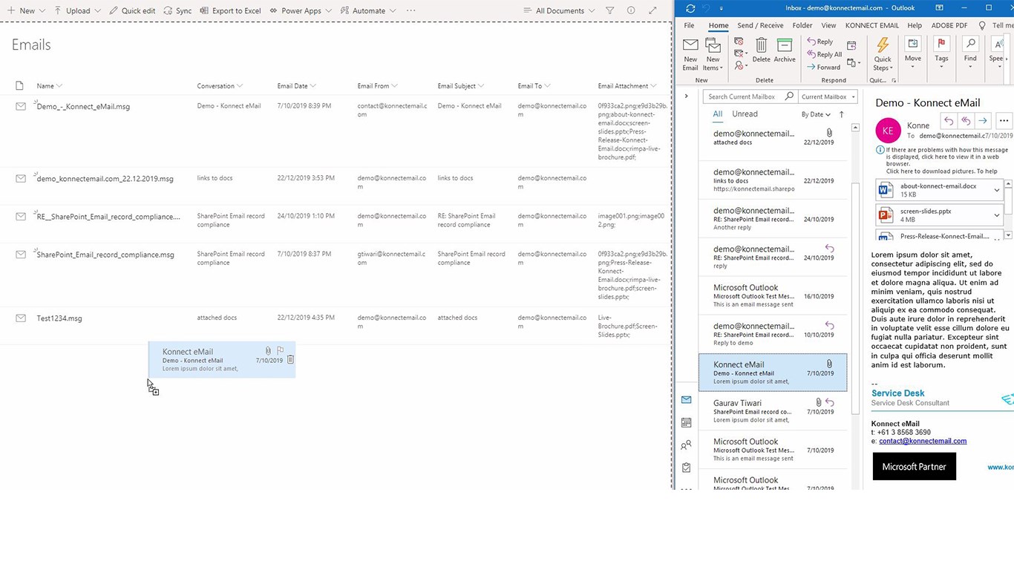The width and height of the screenshot is (1014, 570).
Task: Open the Email Attachment column header menu
Action: coord(627,86)
